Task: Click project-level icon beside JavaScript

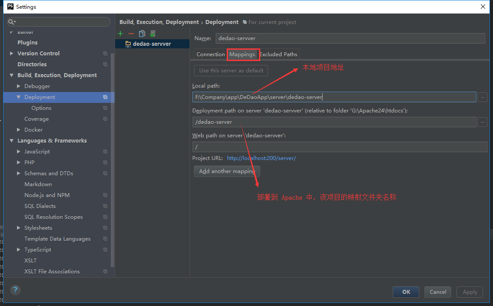Action: click(105, 152)
